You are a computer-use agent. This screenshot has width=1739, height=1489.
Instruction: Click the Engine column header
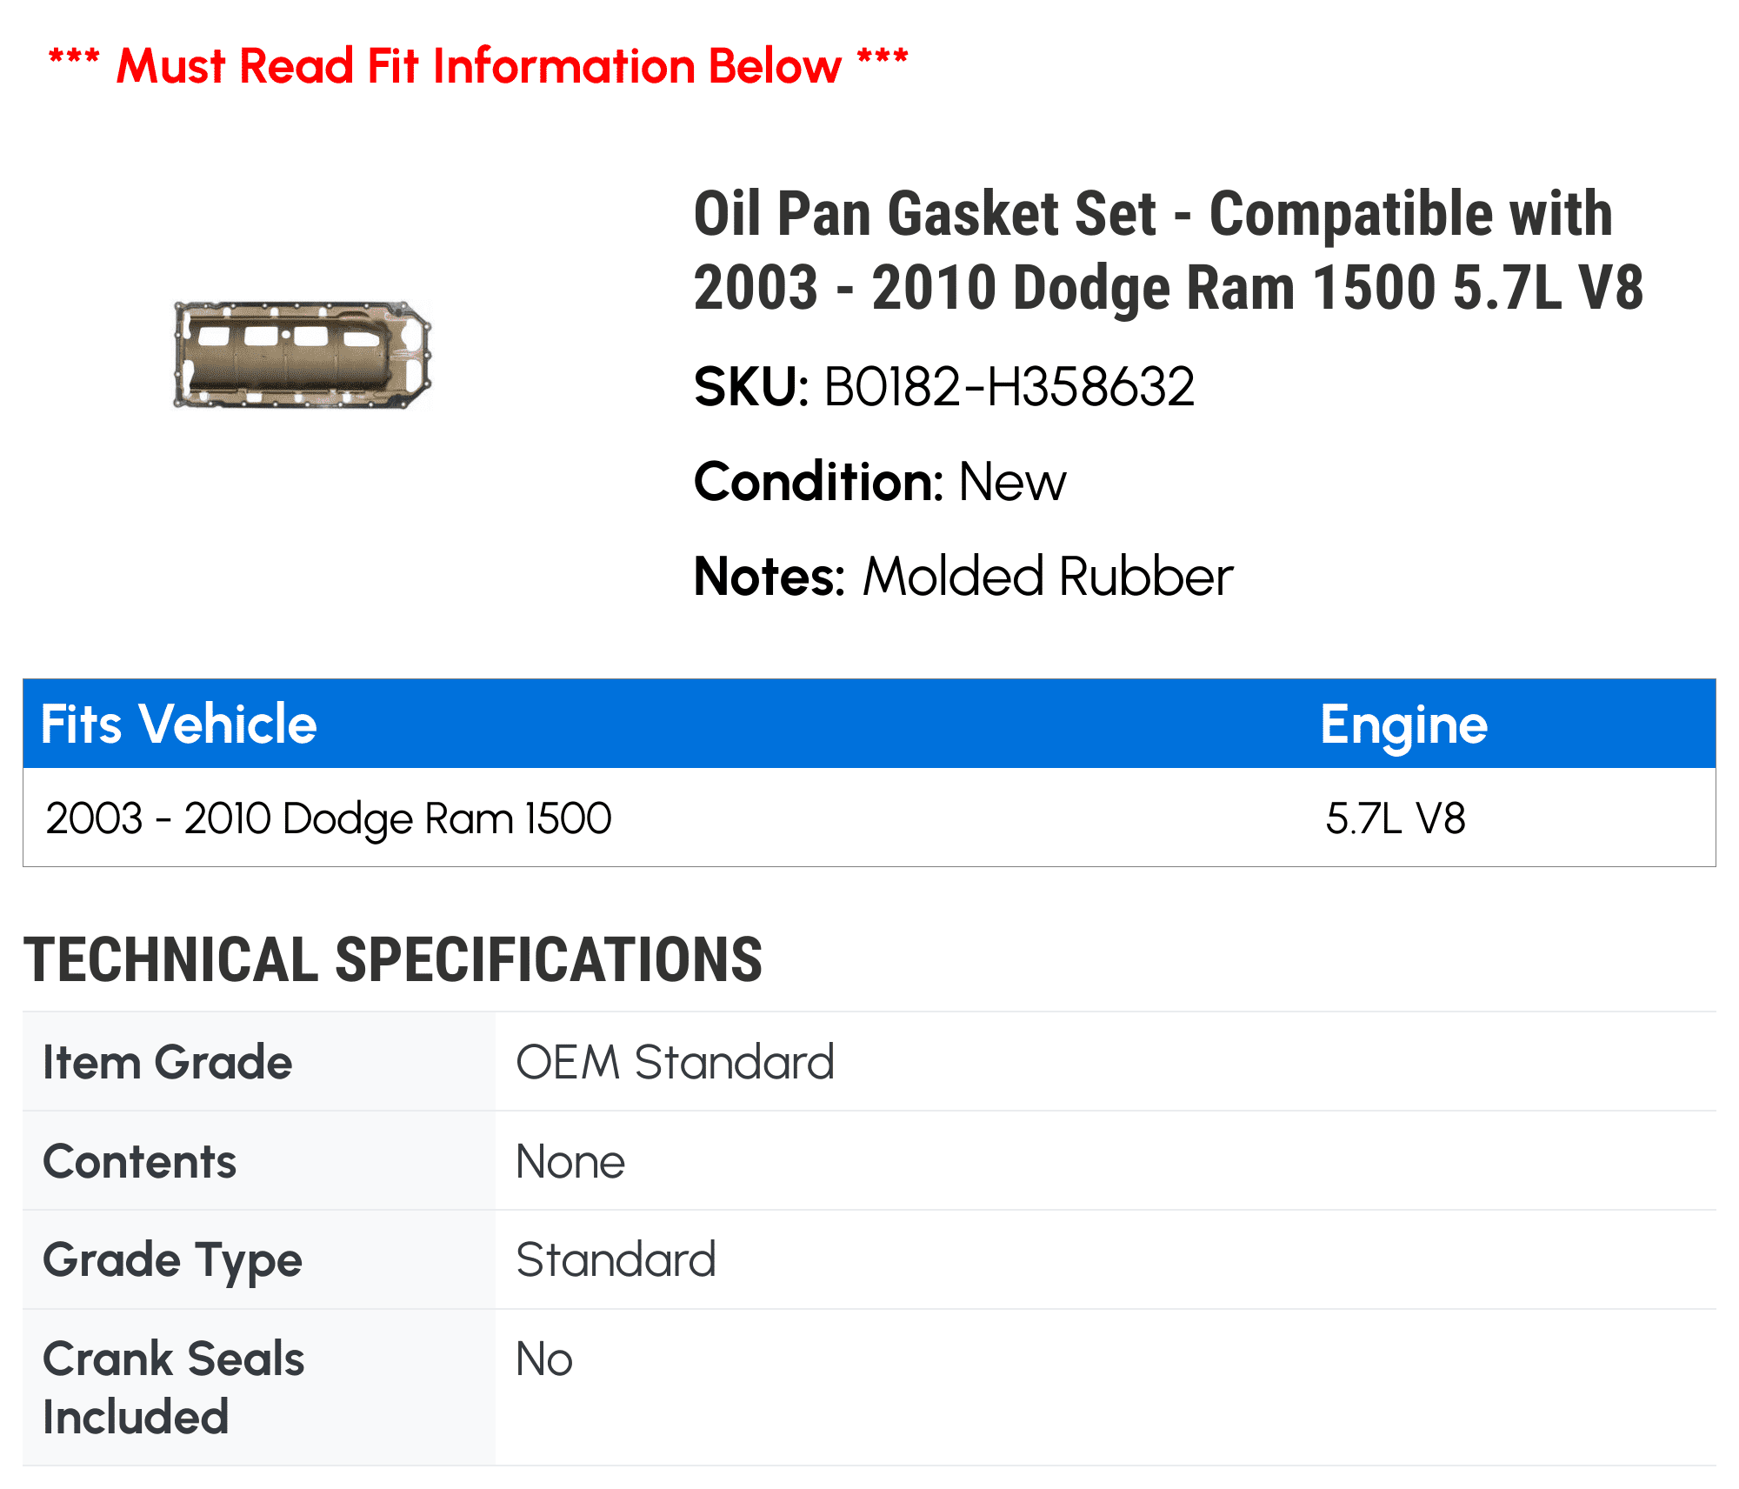[x=1403, y=724]
